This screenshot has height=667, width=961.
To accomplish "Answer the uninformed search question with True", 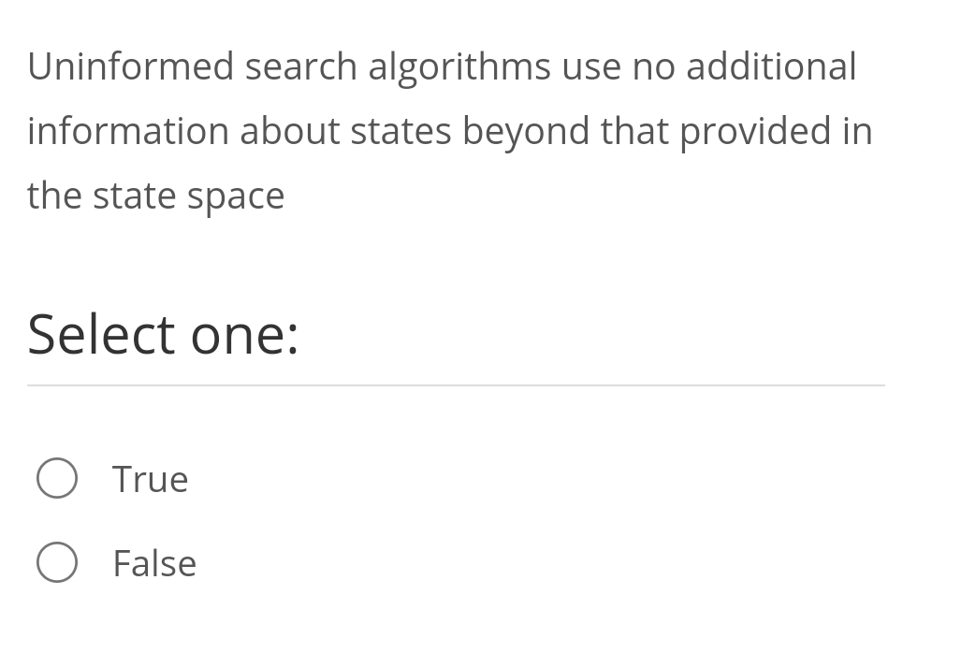I will click(57, 478).
